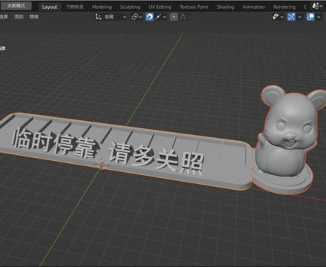Viewport: 326px width, 267px height.
Task: Click the transform orientation axes icon
Action: (99, 17)
